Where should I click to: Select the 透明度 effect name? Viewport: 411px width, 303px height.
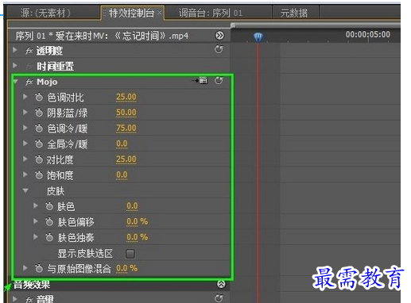(x=49, y=51)
